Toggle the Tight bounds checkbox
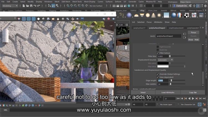This screenshot has height=117, width=208. [158, 47]
